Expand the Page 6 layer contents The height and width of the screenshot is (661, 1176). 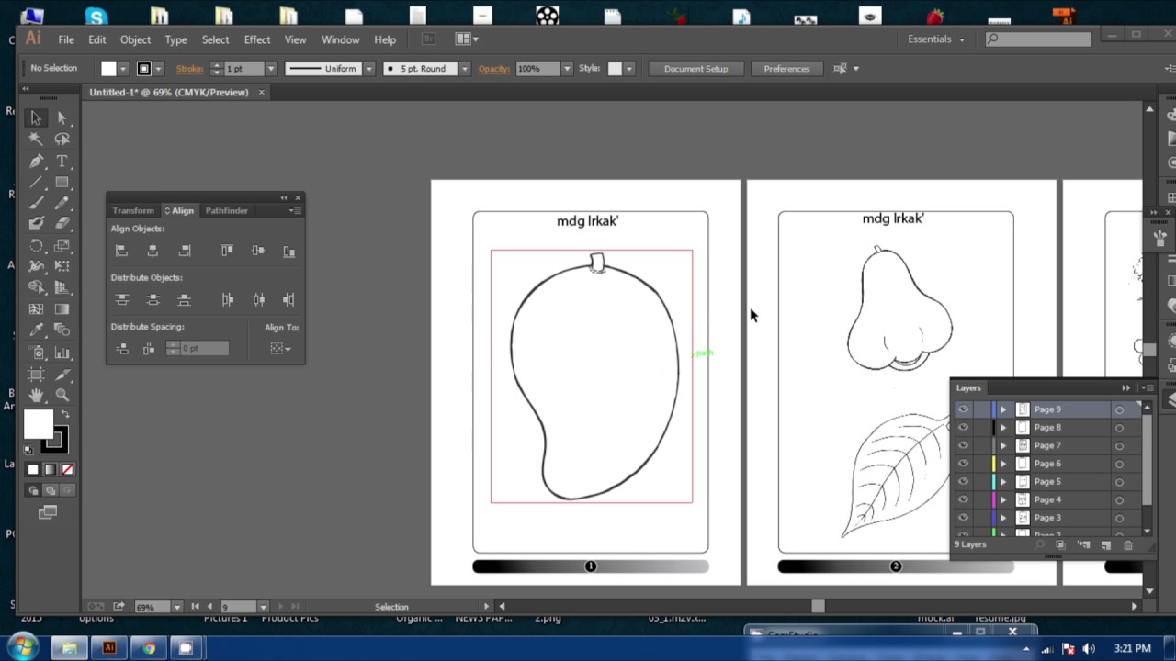[x=1003, y=464]
